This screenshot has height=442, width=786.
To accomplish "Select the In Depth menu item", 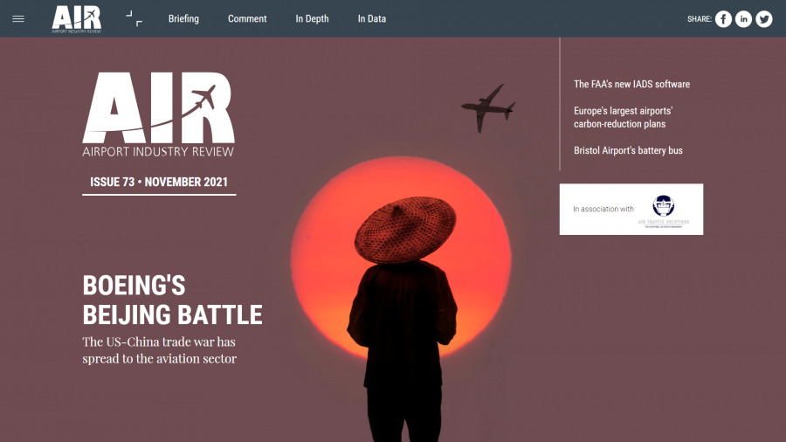I will 312,19.
